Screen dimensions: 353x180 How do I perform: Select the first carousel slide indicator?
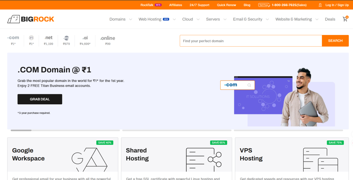tap(65, 130)
